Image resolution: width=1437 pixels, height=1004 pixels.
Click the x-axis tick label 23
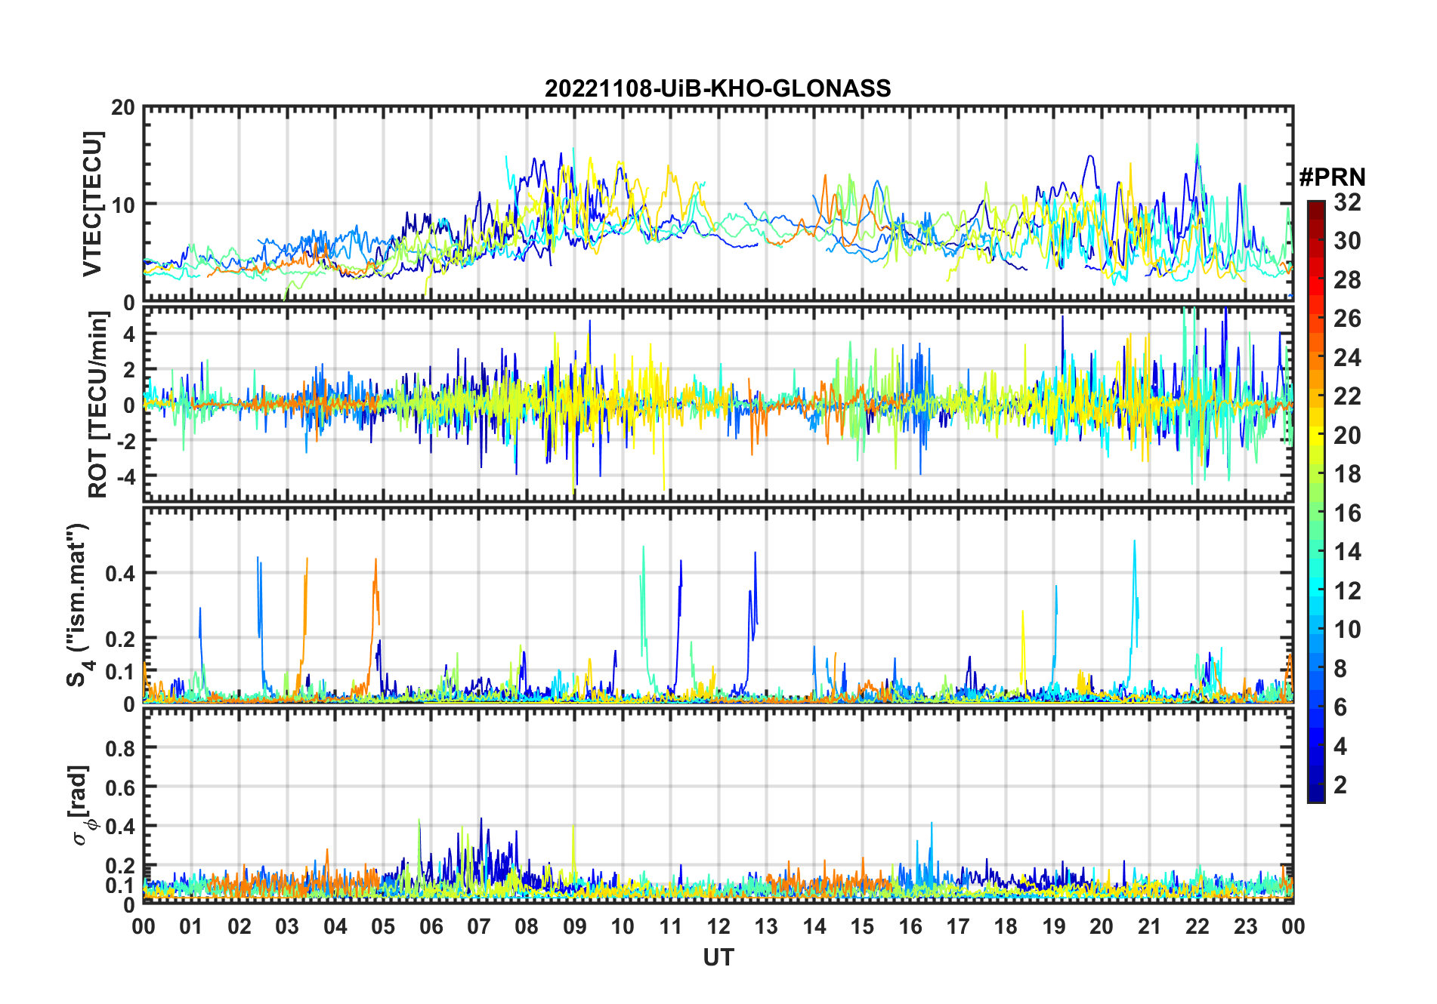point(1245,926)
